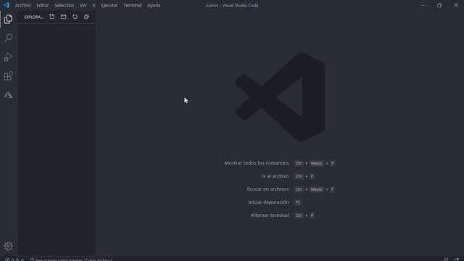464x261 pixels.
Task: Click the New File icon in Explorer
Action: point(51,17)
